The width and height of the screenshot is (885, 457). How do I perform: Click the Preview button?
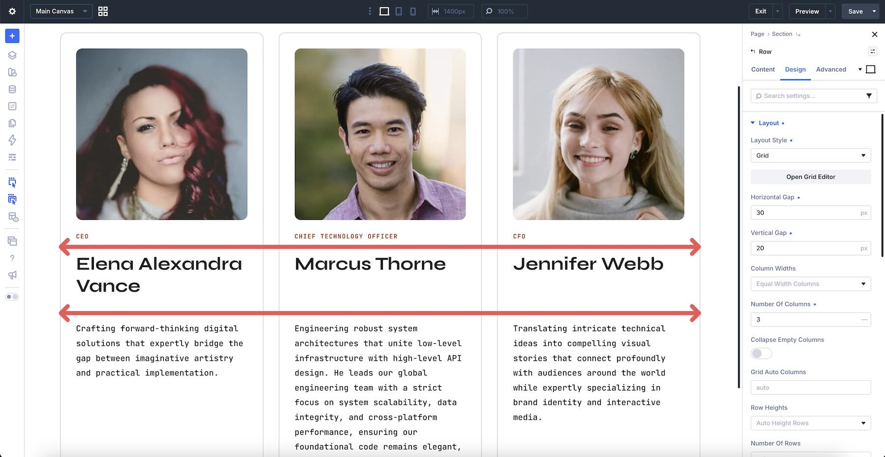point(807,11)
